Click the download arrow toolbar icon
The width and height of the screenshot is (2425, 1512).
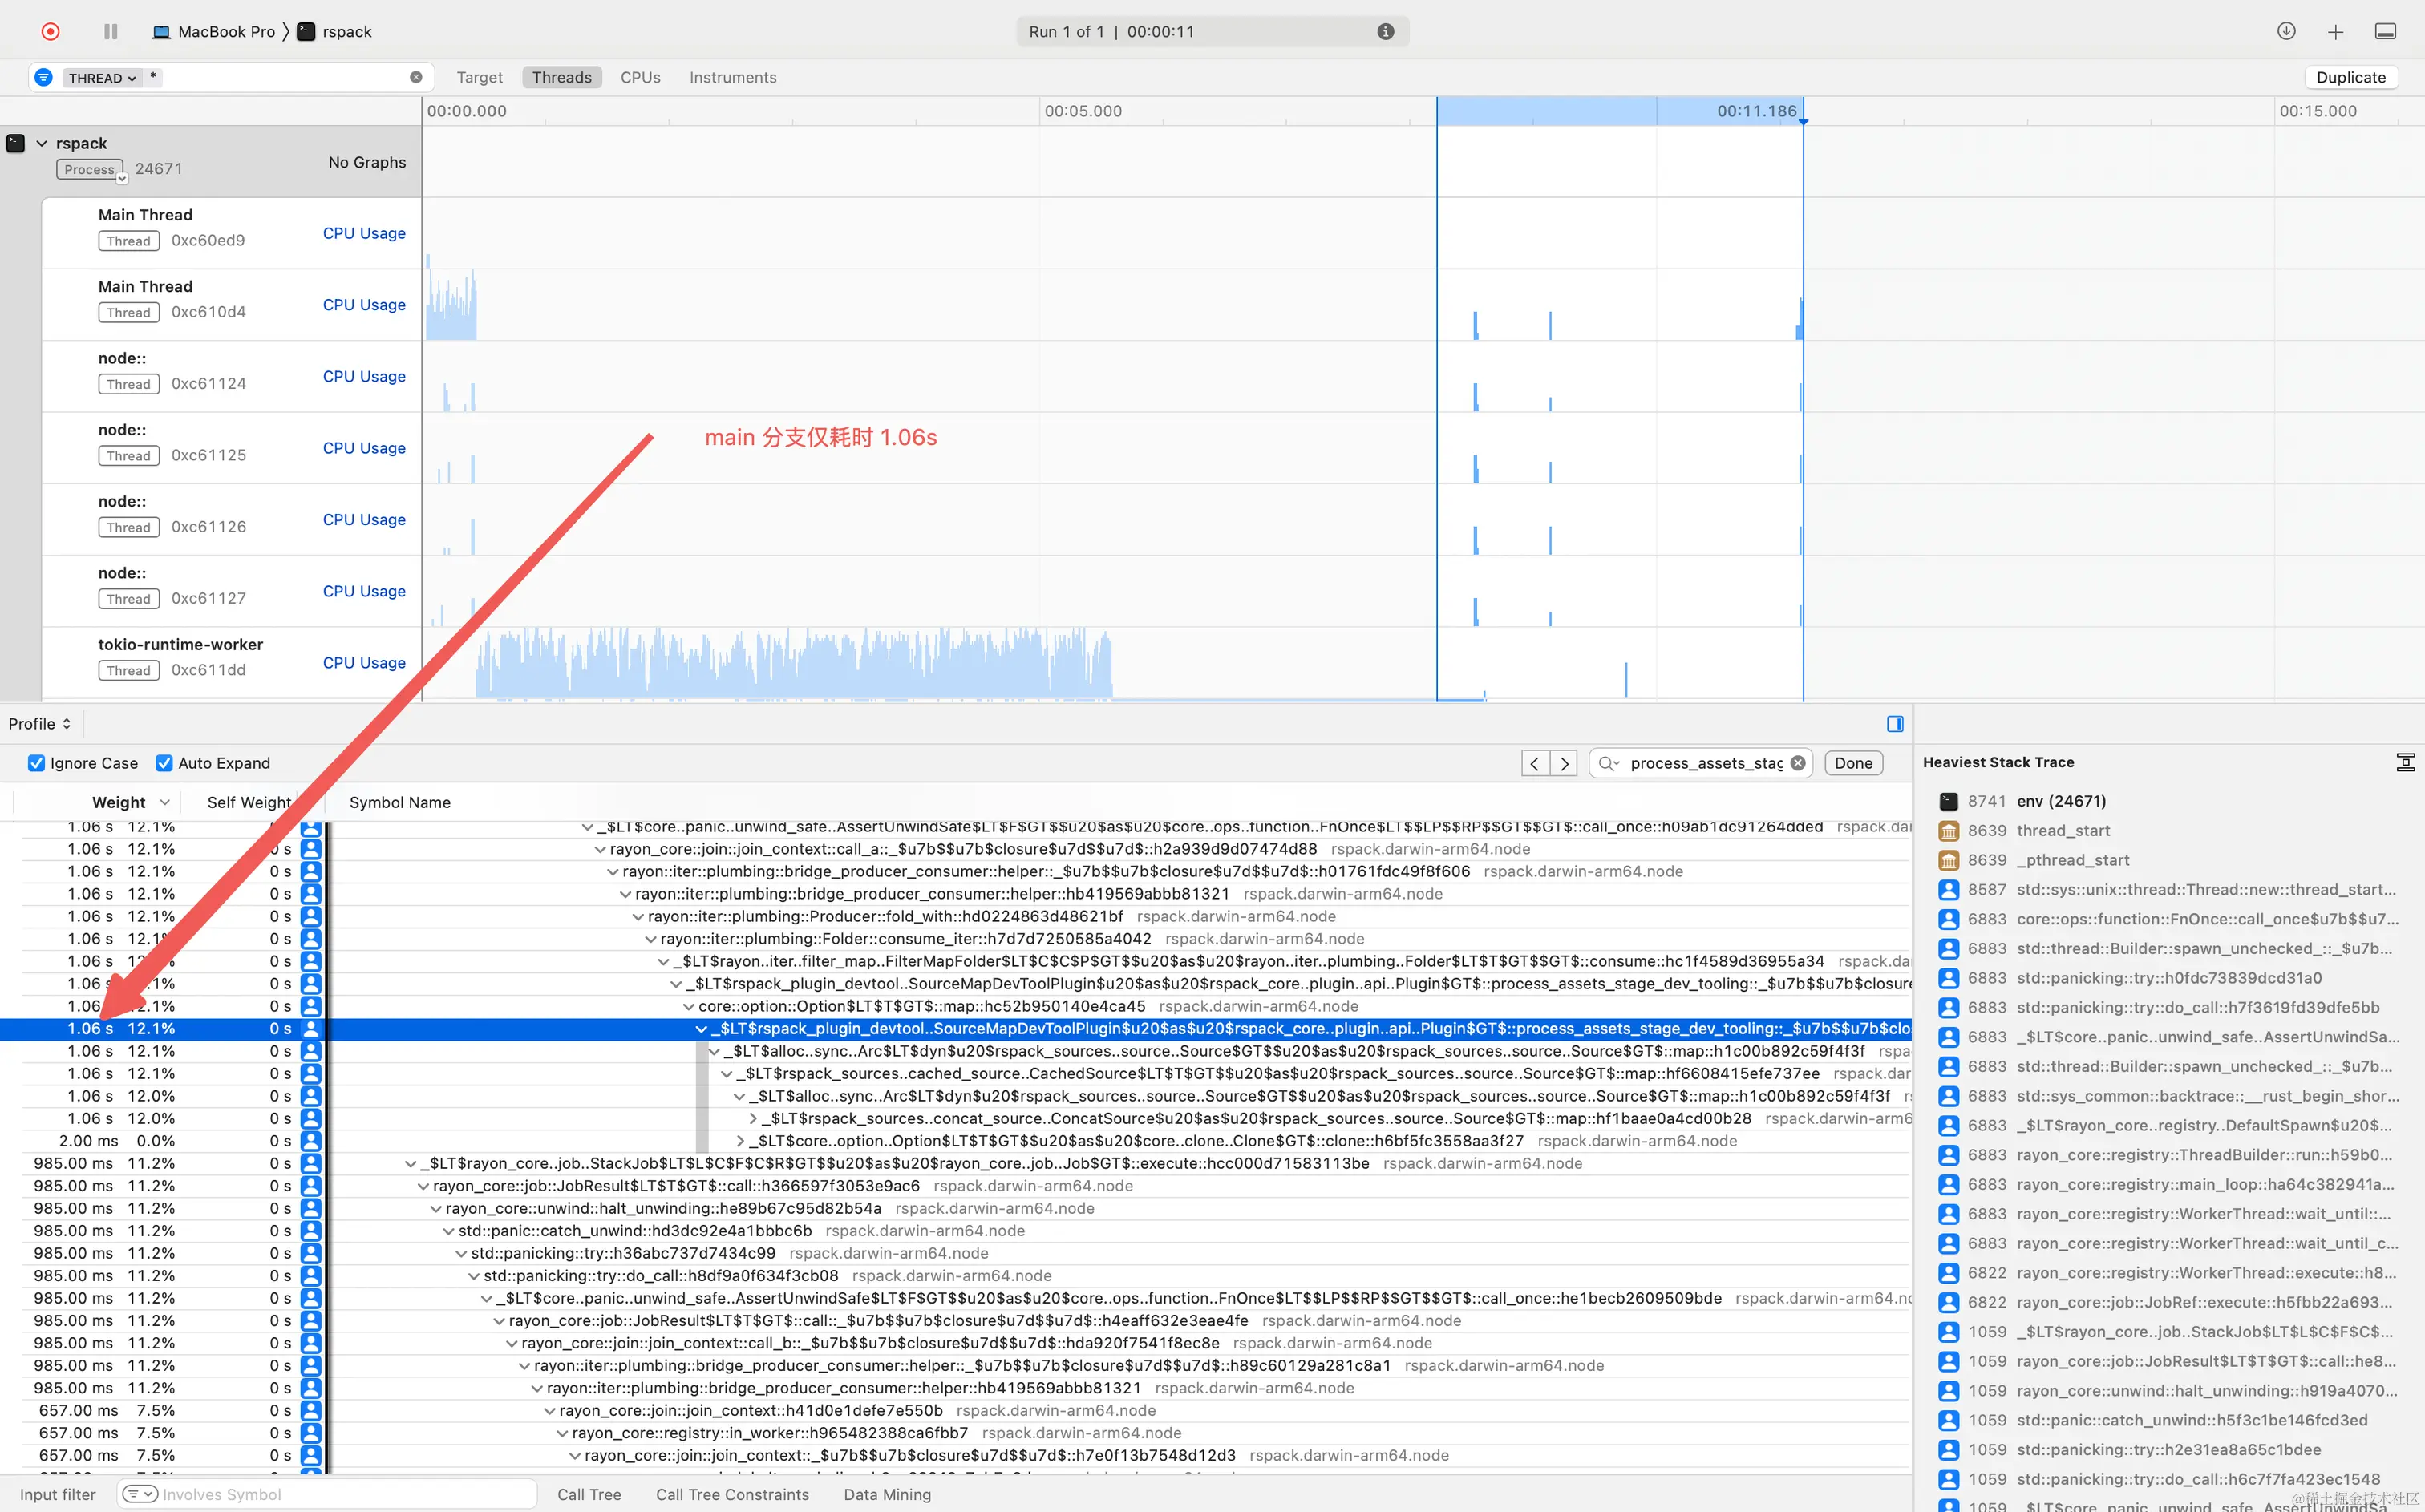coord(2286,31)
